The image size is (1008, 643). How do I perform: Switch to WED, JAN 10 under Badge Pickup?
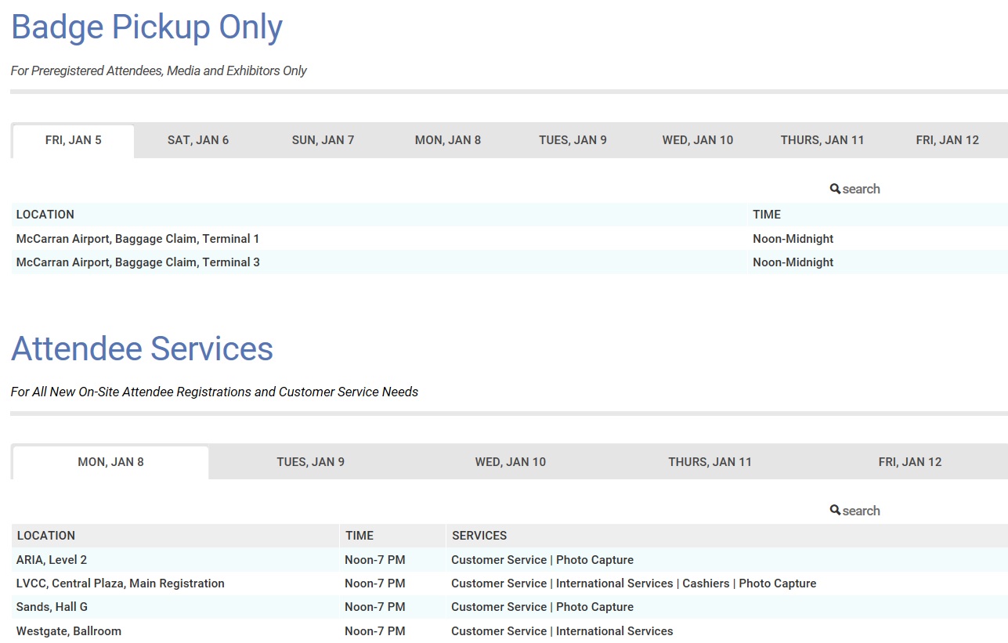pos(698,140)
